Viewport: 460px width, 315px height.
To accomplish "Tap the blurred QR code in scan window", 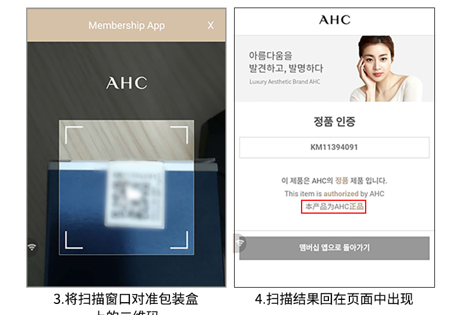I will coord(135,194).
